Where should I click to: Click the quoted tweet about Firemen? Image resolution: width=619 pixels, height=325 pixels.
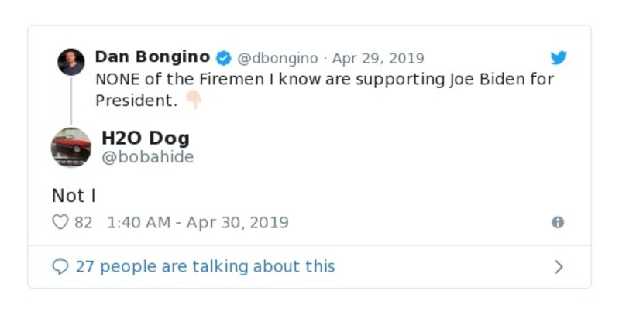[324, 79]
